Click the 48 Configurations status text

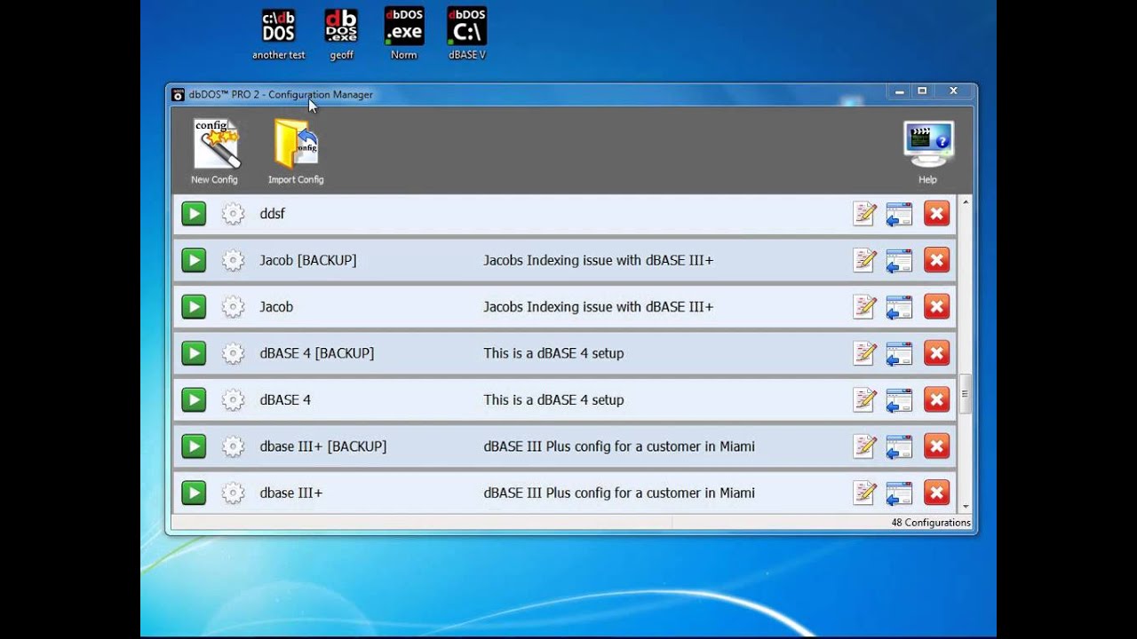point(931,523)
